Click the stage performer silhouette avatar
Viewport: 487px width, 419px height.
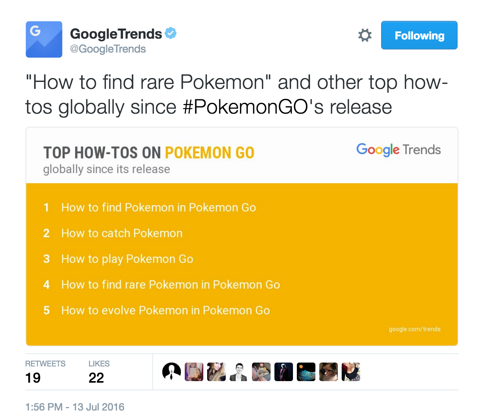point(284,372)
